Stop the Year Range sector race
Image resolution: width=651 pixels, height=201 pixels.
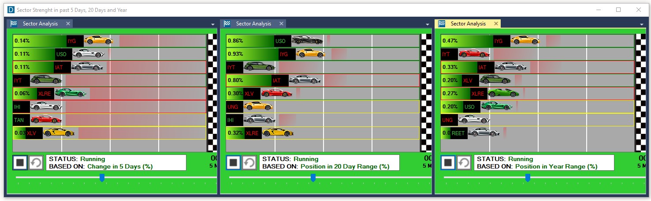tap(448, 163)
